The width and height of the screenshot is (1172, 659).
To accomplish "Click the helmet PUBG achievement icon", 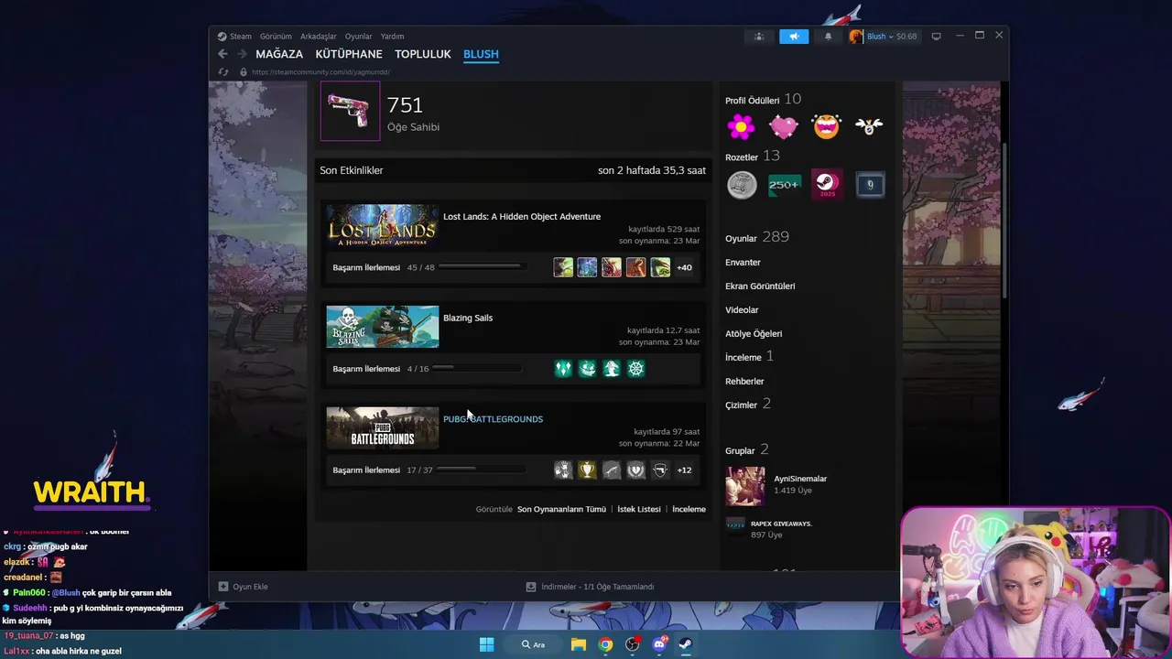I will coord(660,470).
